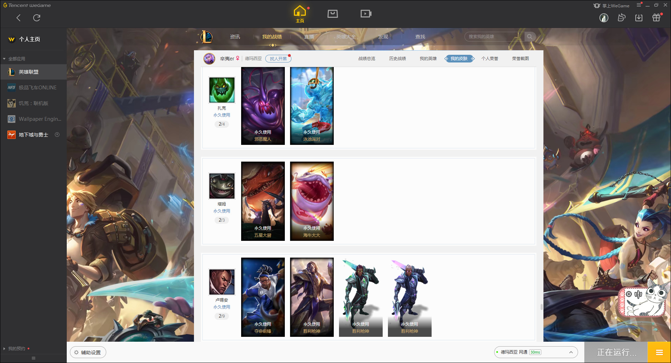Switch to the 英雄大全 tab
Viewport: 671px width, 363px height.
tap(346, 37)
